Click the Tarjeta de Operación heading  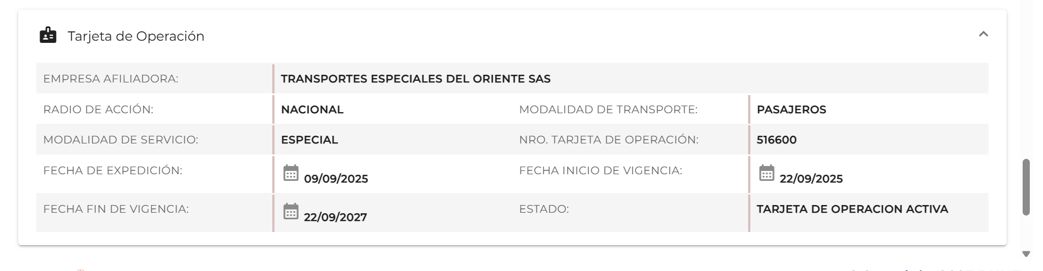[136, 36]
